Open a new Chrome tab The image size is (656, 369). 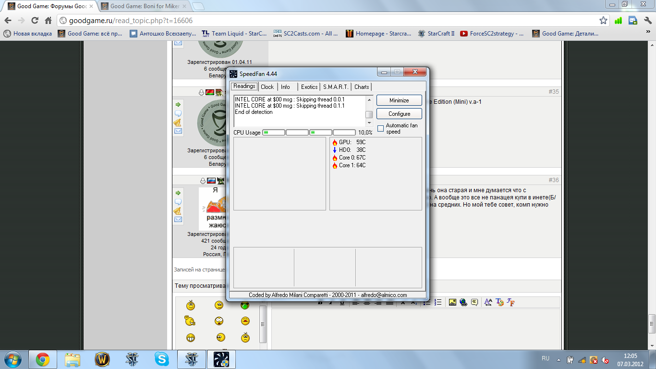point(198,6)
